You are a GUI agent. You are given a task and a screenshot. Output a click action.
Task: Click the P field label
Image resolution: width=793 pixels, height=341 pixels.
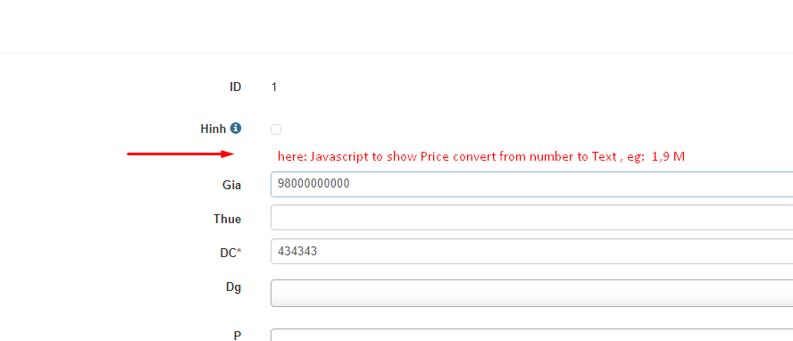(x=238, y=336)
